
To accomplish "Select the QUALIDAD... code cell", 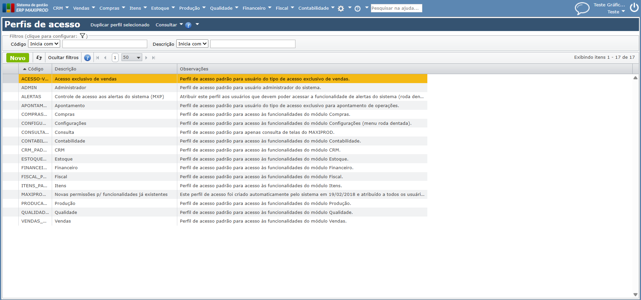I will click(35, 212).
